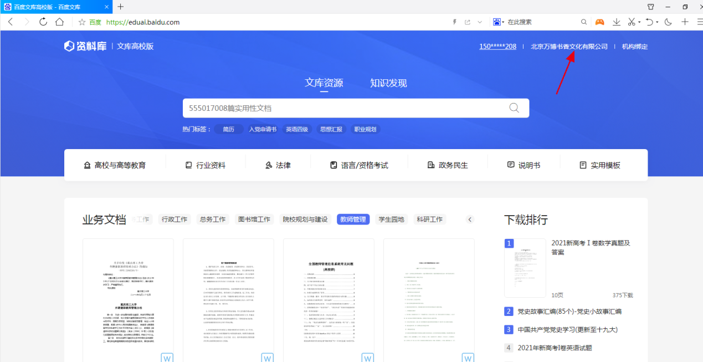
Task: Click the 入党申请书 hot tag
Action: (262, 129)
